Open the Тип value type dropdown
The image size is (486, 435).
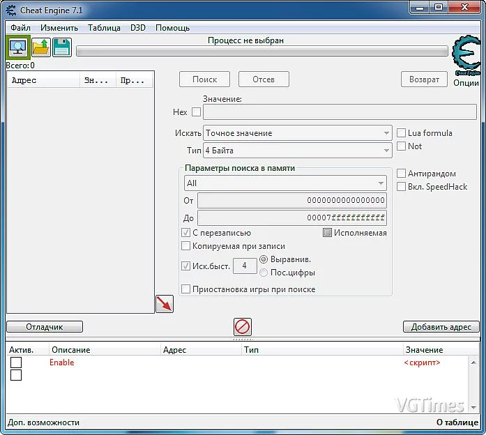(298, 151)
